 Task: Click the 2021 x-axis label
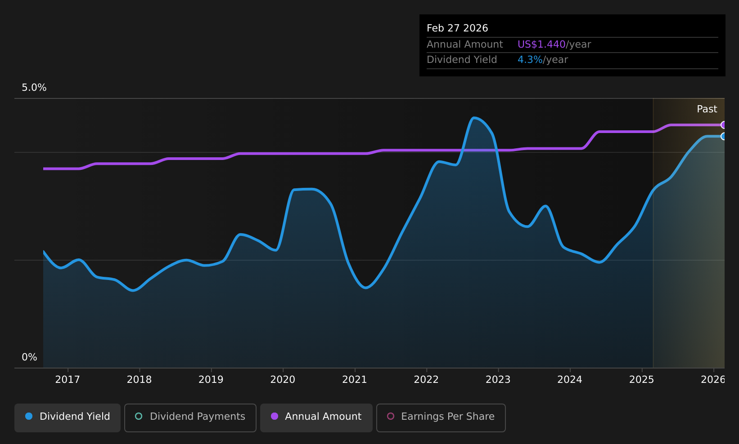[x=355, y=380]
